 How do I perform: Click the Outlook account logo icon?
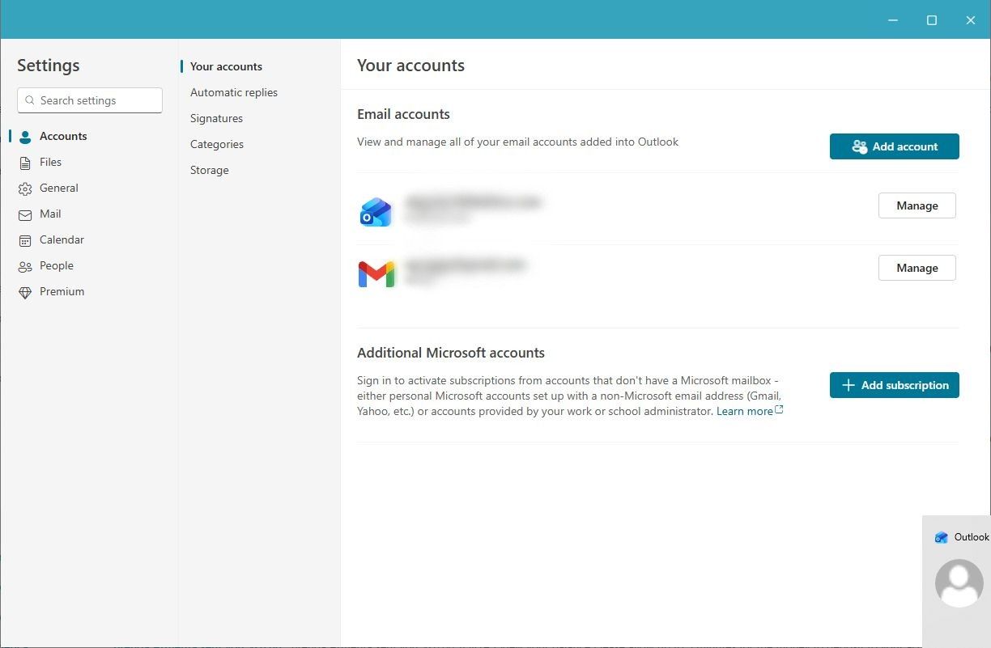click(376, 212)
